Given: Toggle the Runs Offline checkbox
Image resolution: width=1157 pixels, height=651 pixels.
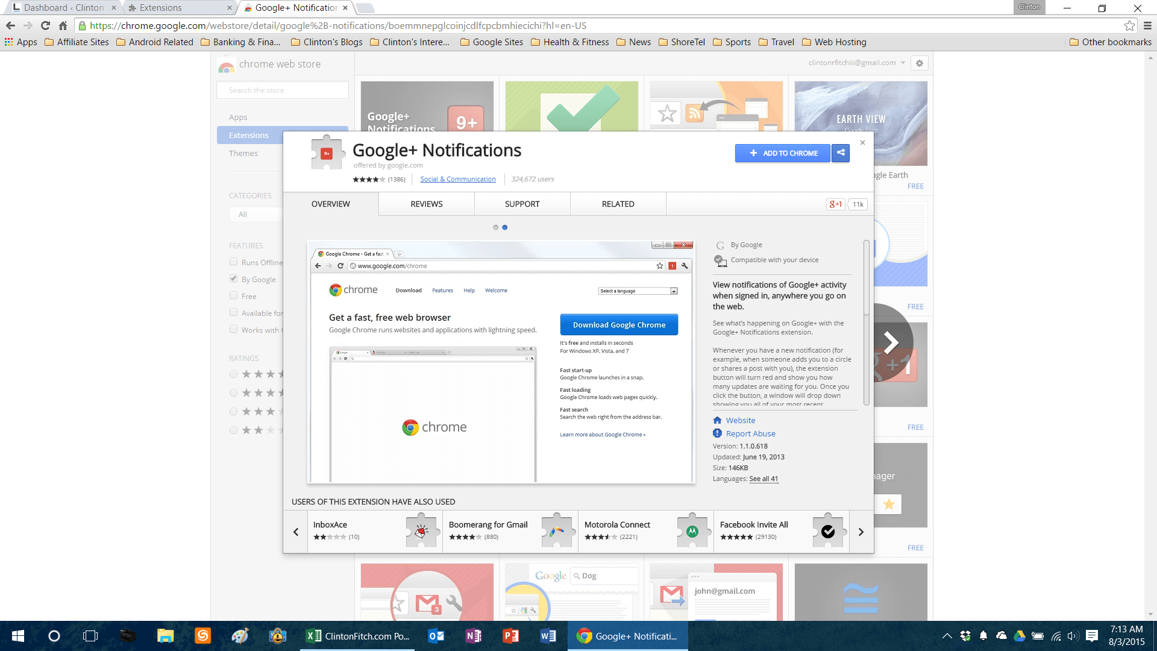Looking at the screenshot, I should pos(233,262).
